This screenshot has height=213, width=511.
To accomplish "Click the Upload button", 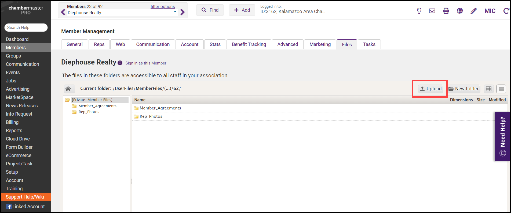I will point(430,89).
